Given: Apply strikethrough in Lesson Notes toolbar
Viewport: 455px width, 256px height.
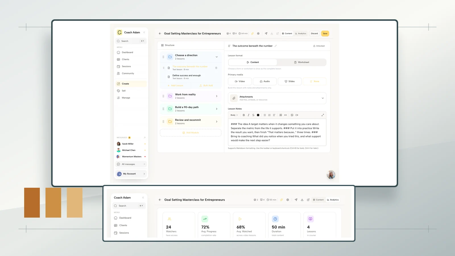Looking at the screenshot, I should (253, 115).
